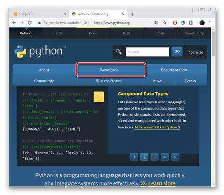This screenshot has width=224, height=195.
Task: Click the Compound Data Types heading
Action: (x=143, y=94)
